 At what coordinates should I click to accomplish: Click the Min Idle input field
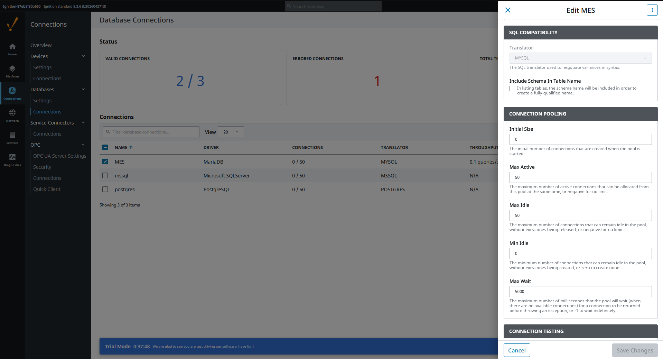pos(580,254)
